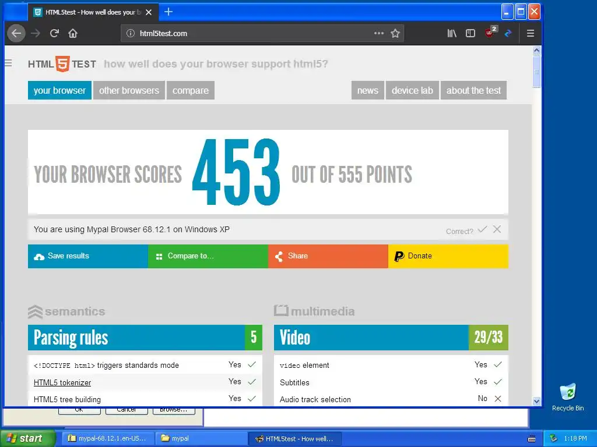Switch to mypal folder taskbar item
This screenshot has height=447, width=597.
201,439
